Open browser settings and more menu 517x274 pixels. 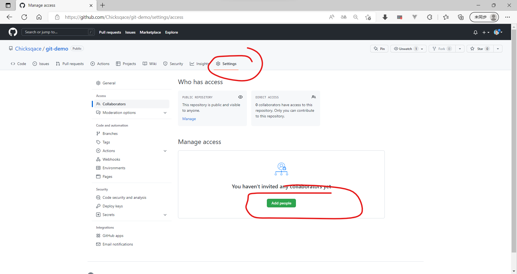click(x=508, y=17)
